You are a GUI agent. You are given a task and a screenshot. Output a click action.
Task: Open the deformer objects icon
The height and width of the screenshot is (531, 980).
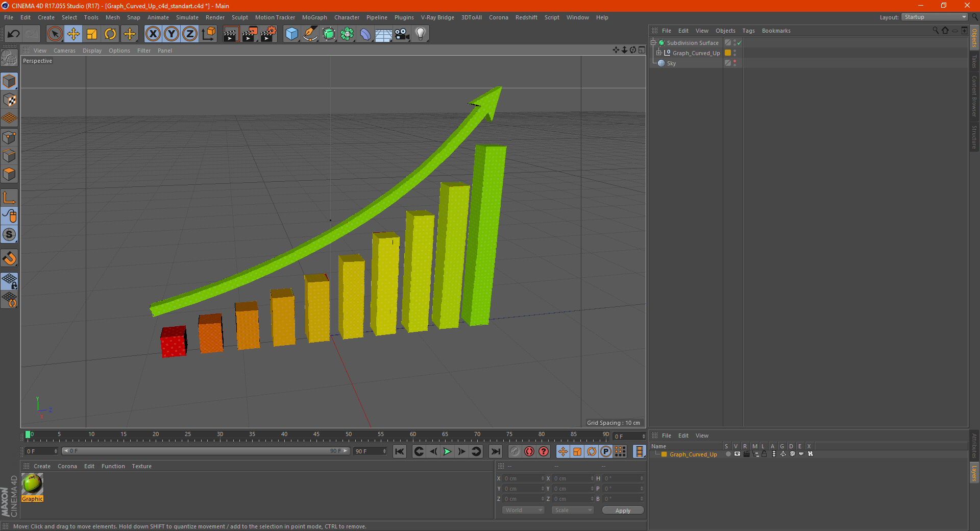click(x=365, y=34)
